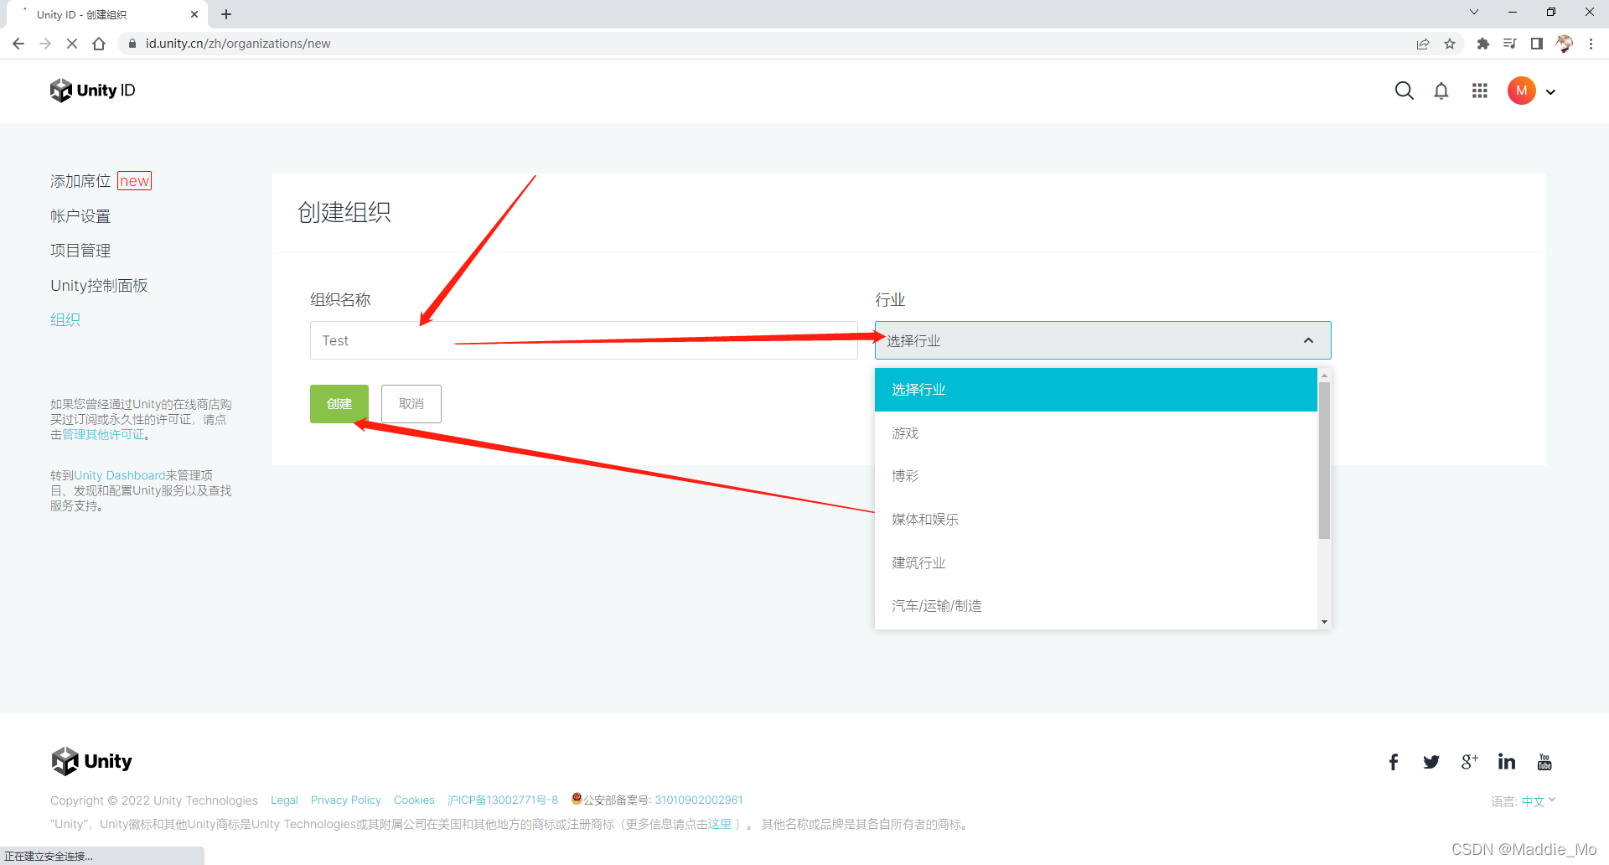
Task: Click the 取消 cancel button
Action: [x=411, y=404]
